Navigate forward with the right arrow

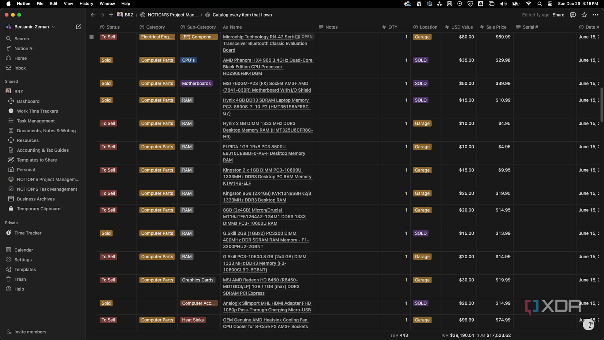(x=102, y=15)
